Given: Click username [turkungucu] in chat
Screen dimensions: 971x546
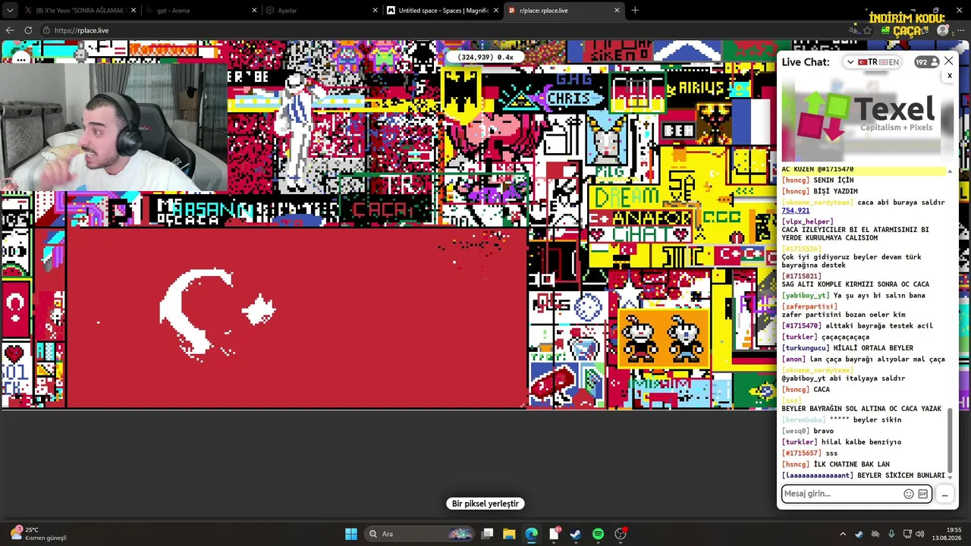Looking at the screenshot, I should [807, 348].
